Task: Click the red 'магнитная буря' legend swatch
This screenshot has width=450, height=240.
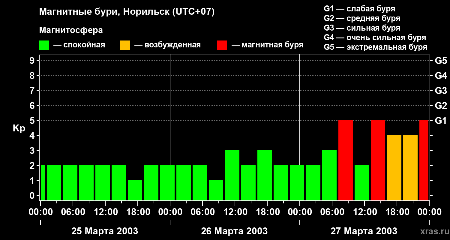Action: (222, 45)
